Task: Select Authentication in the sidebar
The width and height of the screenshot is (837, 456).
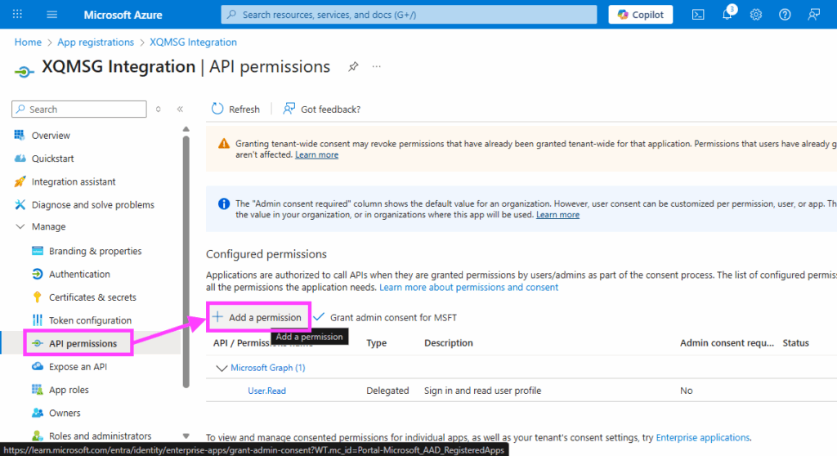Action: coord(79,275)
